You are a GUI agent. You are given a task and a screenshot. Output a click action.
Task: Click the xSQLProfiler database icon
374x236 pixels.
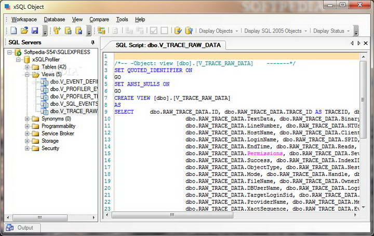[x=26, y=60]
